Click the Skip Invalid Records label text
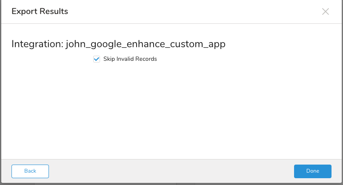343x185 pixels. tap(130, 59)
